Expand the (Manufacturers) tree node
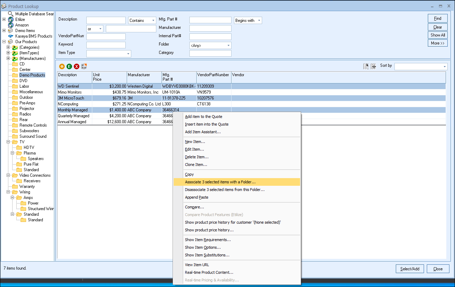Image resolution: width=455 pixels, height=287 pixels. pos(8,58)
